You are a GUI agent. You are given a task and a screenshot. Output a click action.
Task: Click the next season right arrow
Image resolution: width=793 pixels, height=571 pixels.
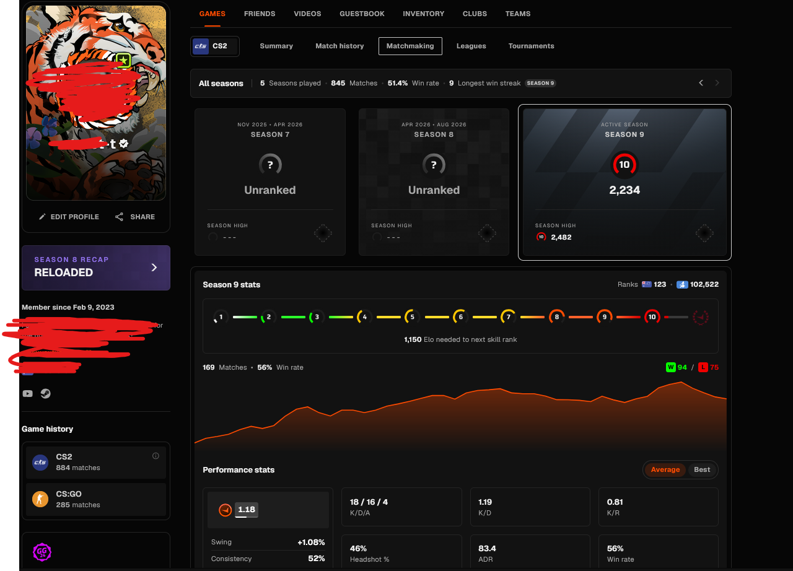tap(717, 83)
